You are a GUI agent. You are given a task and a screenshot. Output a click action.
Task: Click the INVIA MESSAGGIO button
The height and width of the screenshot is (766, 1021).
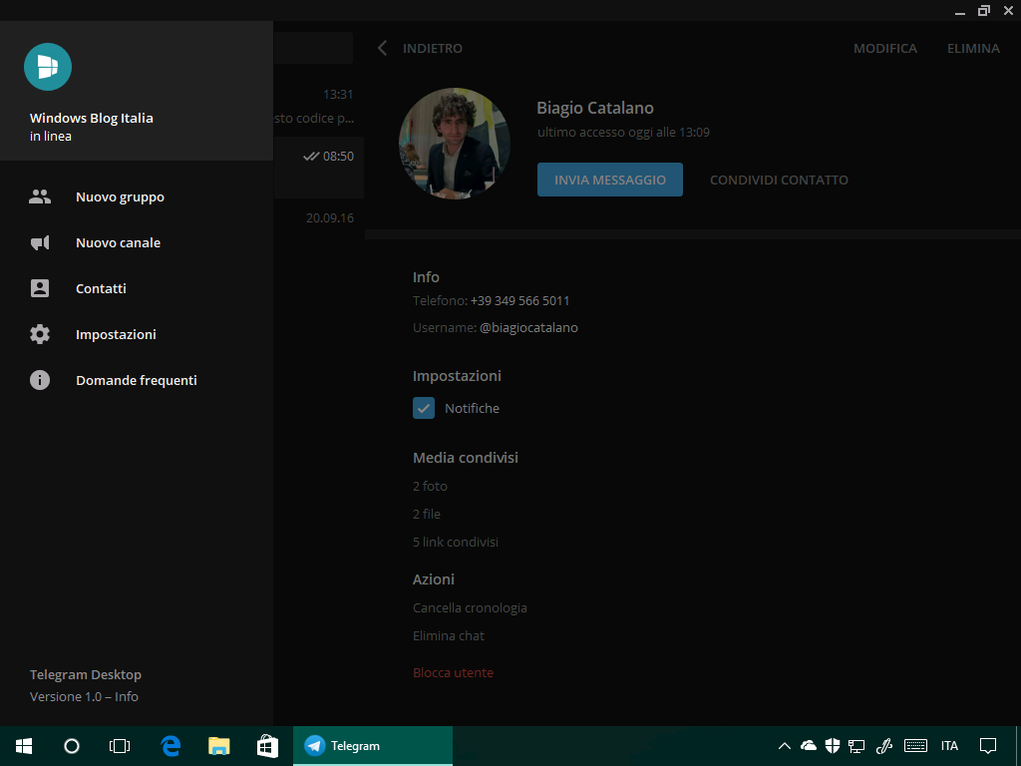(609, 180)
